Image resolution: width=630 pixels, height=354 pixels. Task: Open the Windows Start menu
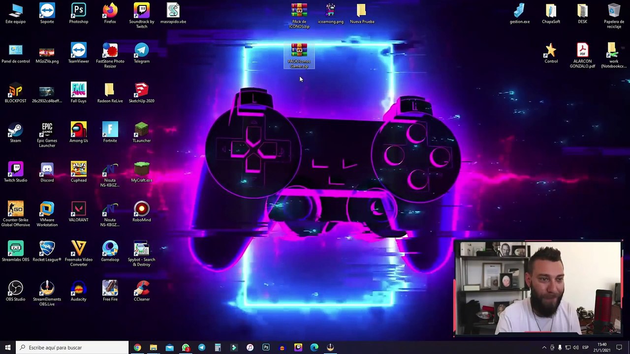pos(8,348)
